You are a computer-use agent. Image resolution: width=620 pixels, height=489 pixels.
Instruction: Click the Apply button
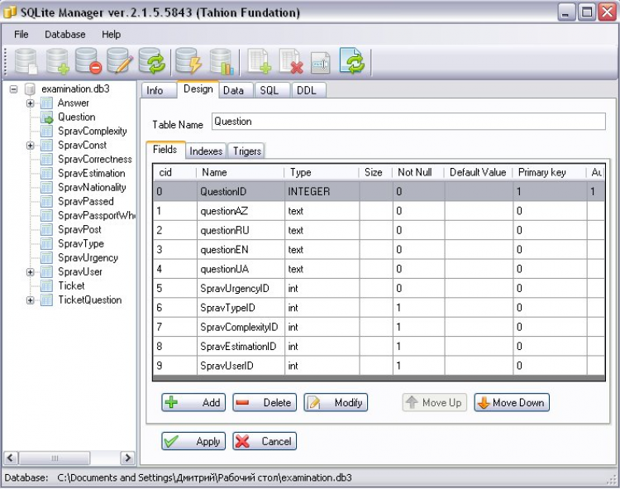pos(193,442)
